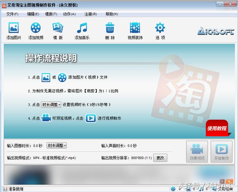Click the 添加图片 (add image) toolbar icon
The image size is (238, 192).
click(x=14, y=28)
